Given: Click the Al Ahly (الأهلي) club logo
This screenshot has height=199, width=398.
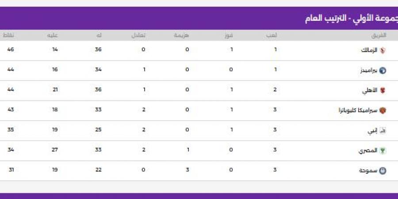Looking at the screenshot, I should tap(383, 90).
